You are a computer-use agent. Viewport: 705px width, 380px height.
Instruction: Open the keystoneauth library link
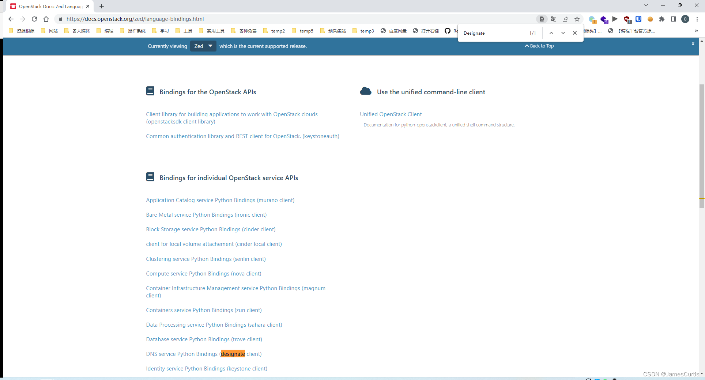pos(242,136)
